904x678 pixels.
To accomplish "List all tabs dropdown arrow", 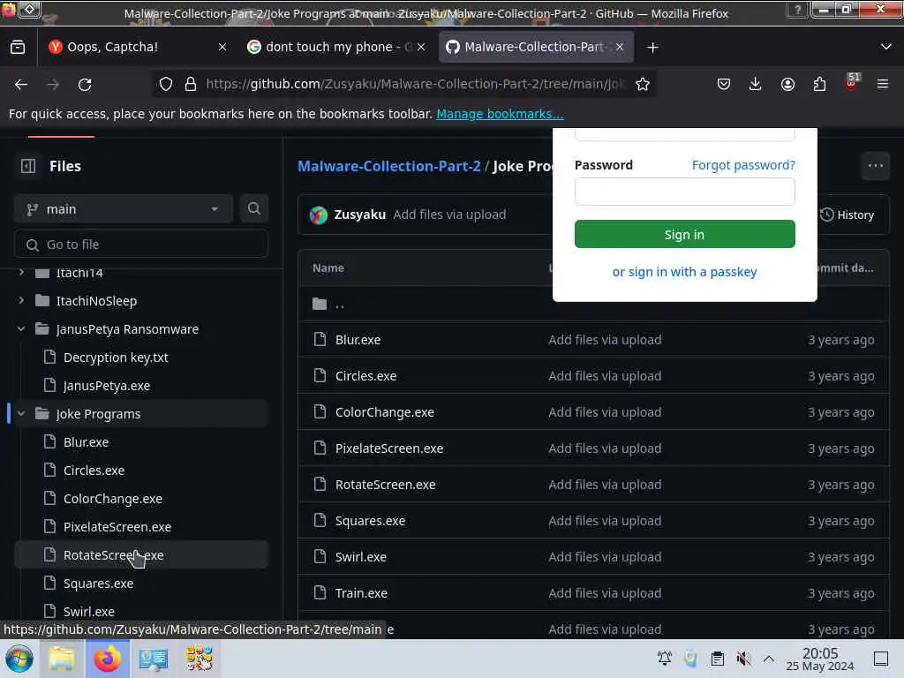I will pyautogui.click(x=886, y=48).
